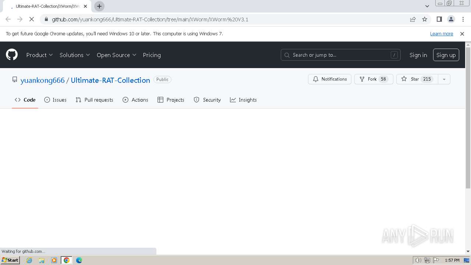Star the repository

point(417,79)
